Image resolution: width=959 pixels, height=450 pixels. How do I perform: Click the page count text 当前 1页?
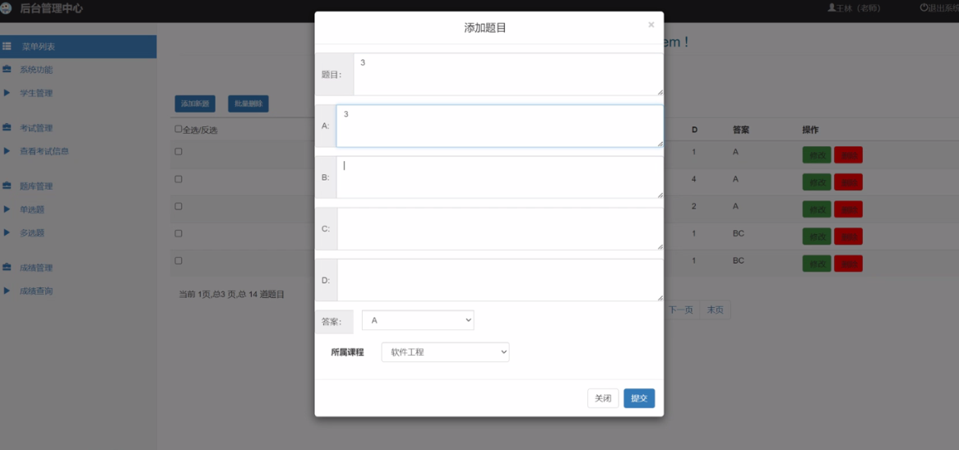pos(231,294)
